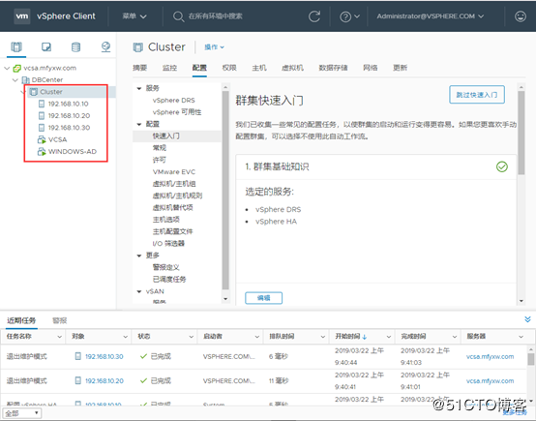The image size is (536, 421).
Task: Collapse the vSAN section
Action: tap(139, 291)
